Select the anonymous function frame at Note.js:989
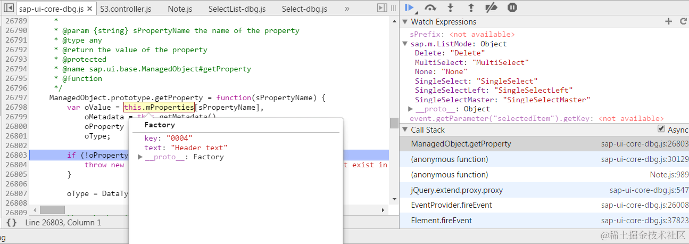689x244 pixels. click(544, 175)
